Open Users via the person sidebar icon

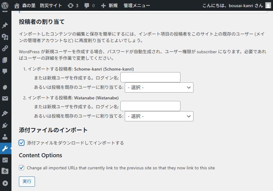(5, 137)
